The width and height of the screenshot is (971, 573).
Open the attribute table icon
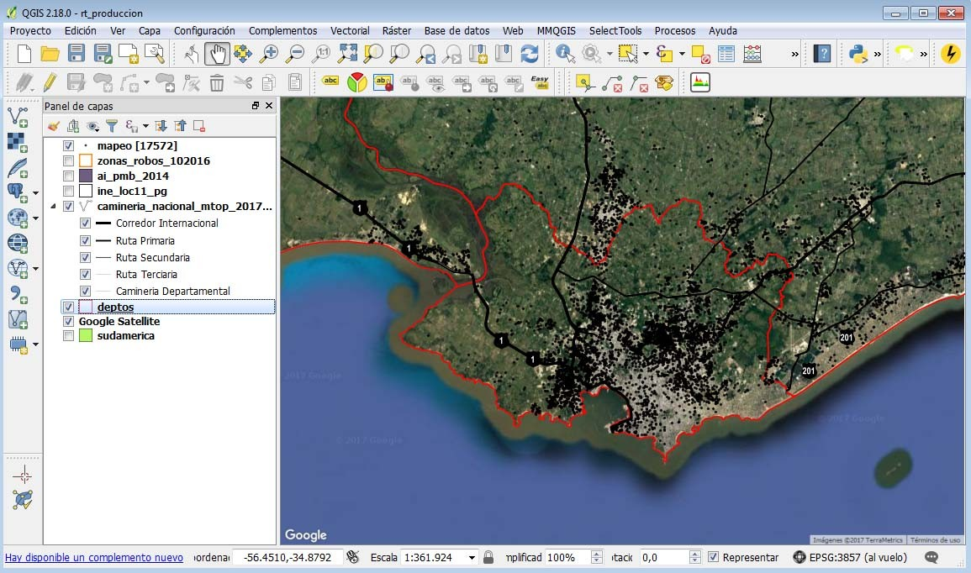tap(726, 54)
